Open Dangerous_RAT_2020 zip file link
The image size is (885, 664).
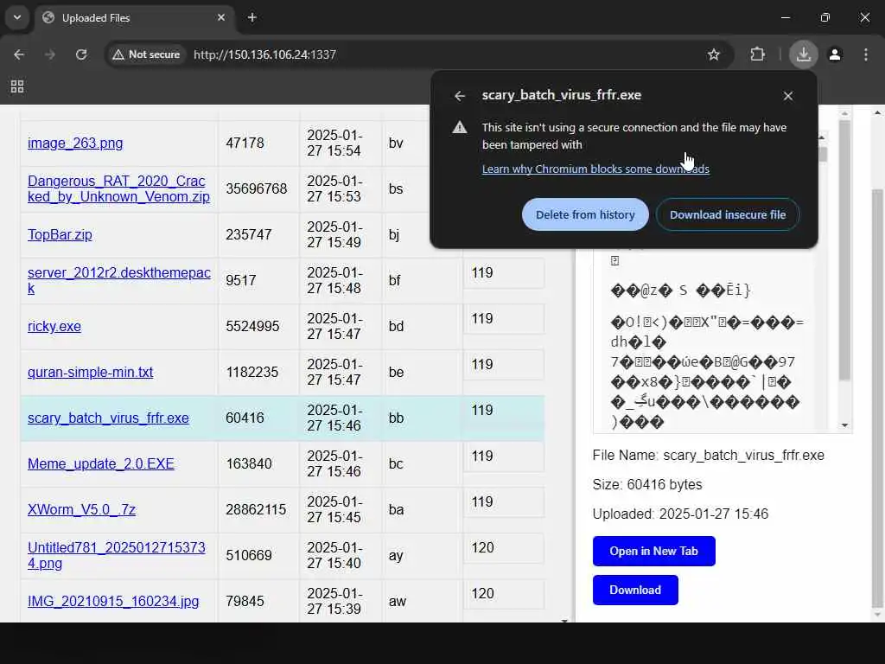pyautogui.click(x=118, y=188)
